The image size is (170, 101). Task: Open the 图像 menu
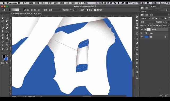point(37,3)
